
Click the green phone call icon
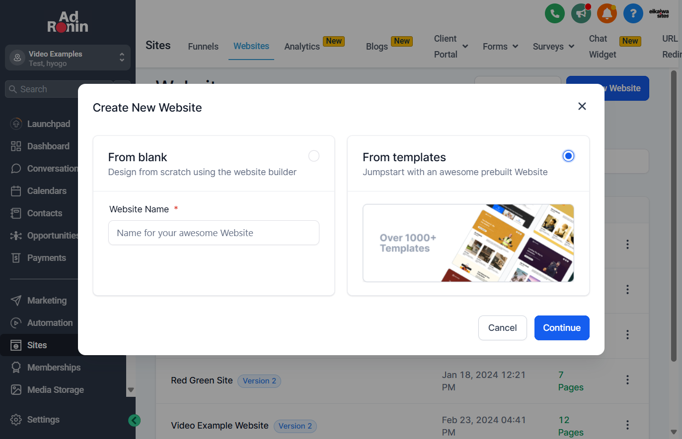(x=555, y=13)
